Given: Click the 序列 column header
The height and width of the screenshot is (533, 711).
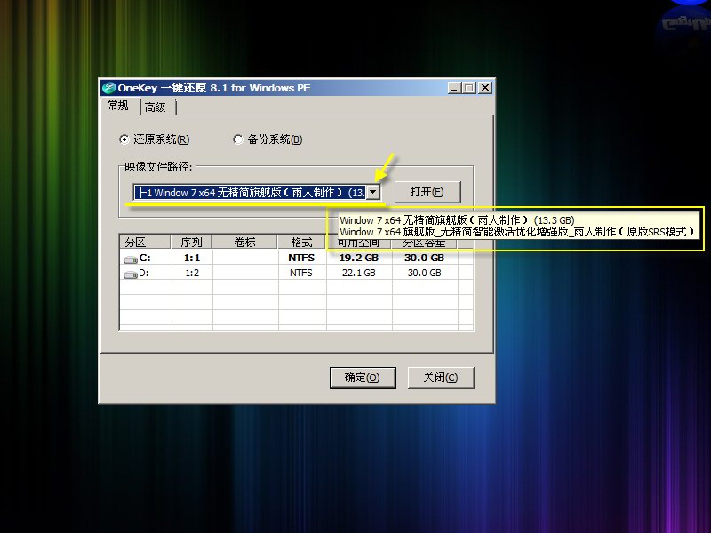Looking at the screenshot, I should point(191,242).
